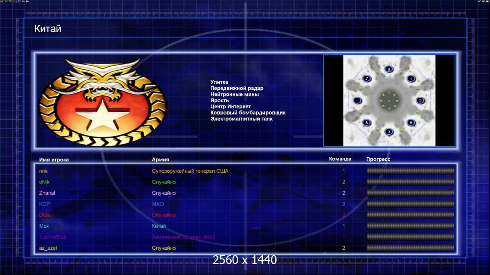Click Случайно army for Zhanat

164,193
